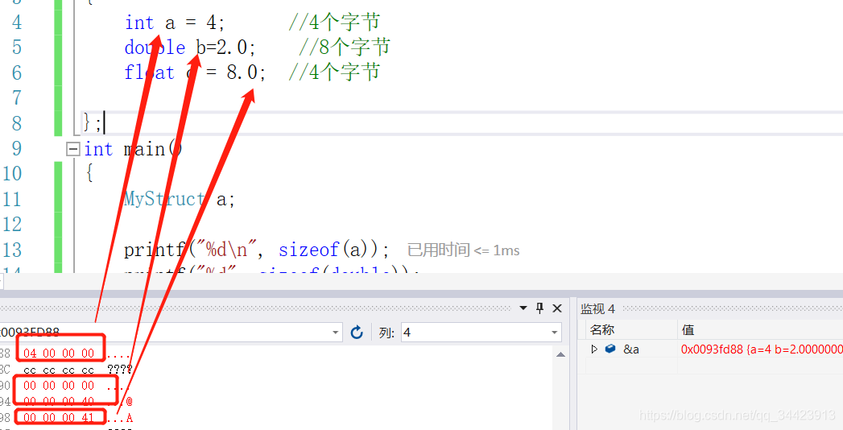Screen dimensions: 843x430
Task: Click the 值 column header
Action: 688,329
